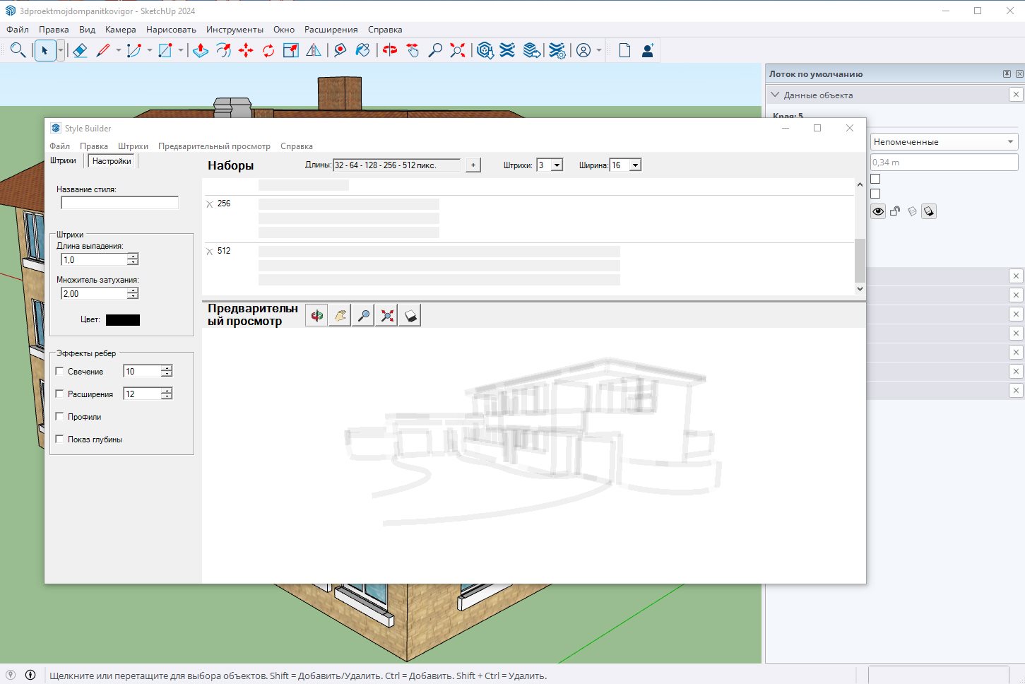Open the black Цвет color swatch
Image resolution: width=1025 pixels, height=684 pixels.
tap(123, 320)
